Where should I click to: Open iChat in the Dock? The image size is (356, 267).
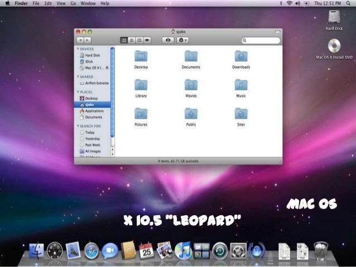tap(110, 251)
